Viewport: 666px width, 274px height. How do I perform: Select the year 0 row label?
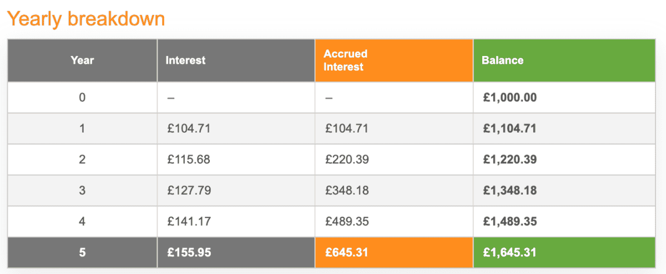[82, 98]
